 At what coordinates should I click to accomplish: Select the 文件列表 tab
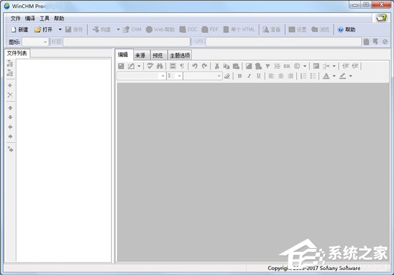17,53
